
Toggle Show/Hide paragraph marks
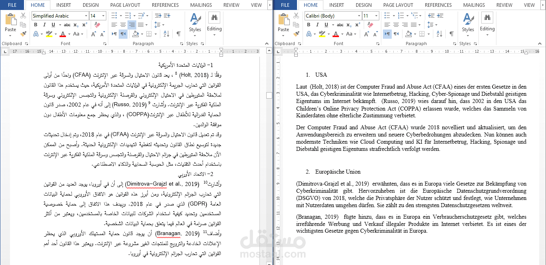(178, 34)
